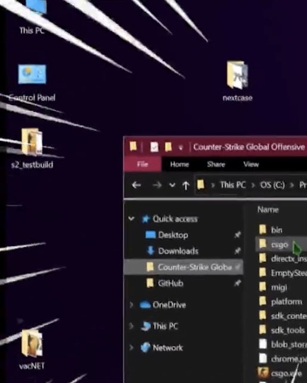Click OS (C:) in the address breadcrumb
307x383 pixels.
[x=272, y=185]
